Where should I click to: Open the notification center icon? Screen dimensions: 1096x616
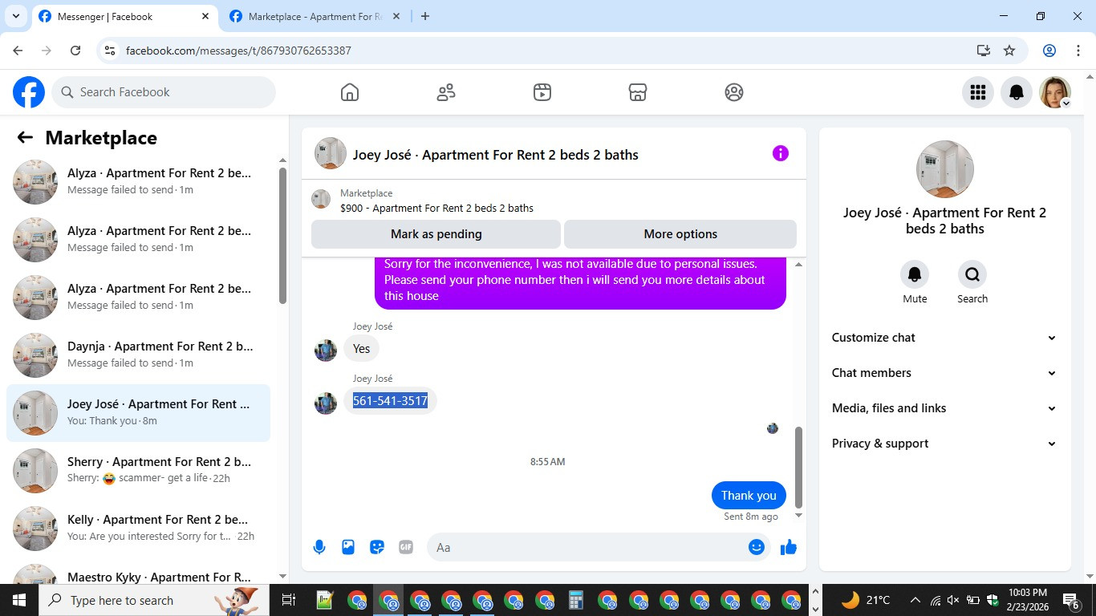pos(1071,600)
